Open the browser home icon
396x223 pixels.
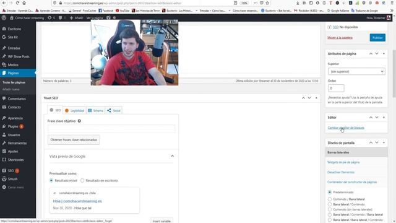pyautogui.click(x=24, y=3)
